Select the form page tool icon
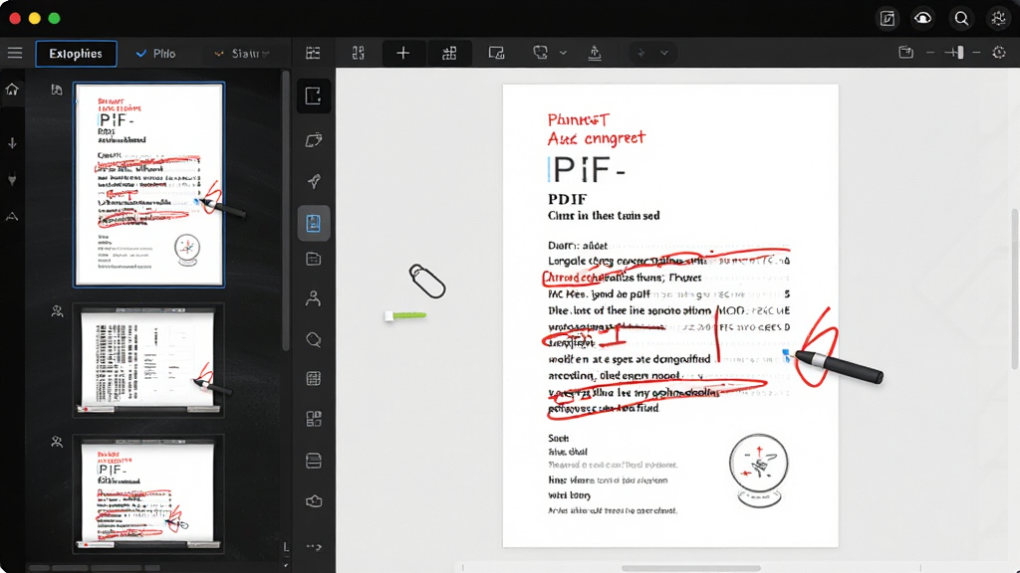The image size is (1020, 573). [314, 260]
